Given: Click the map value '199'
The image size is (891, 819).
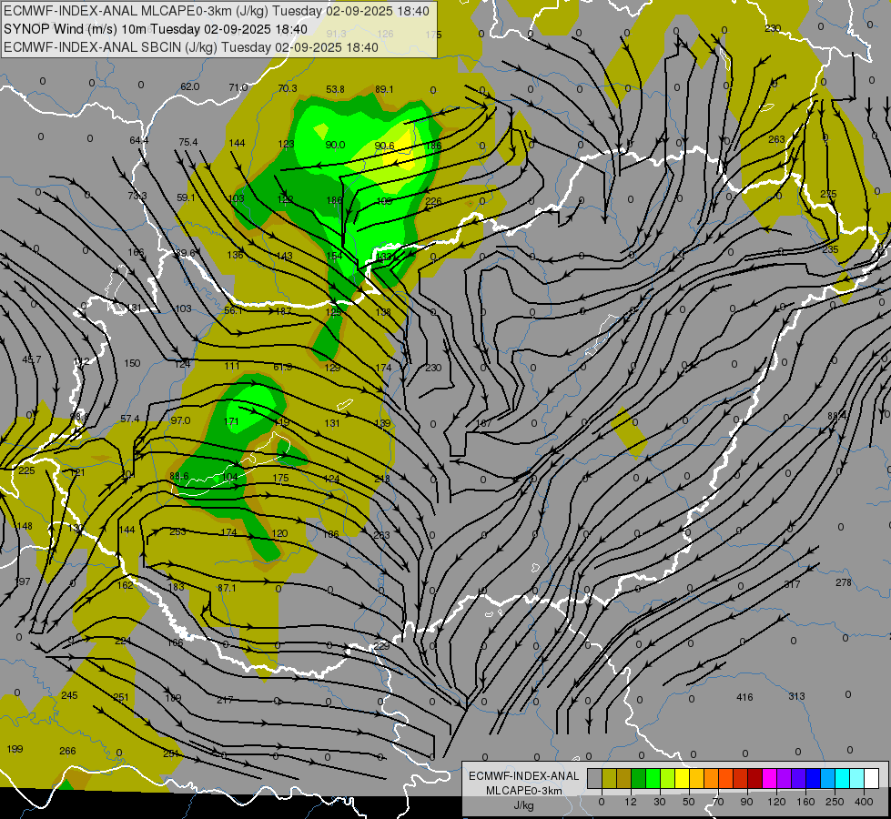Looking at the screenshot, I should [15, 749].
